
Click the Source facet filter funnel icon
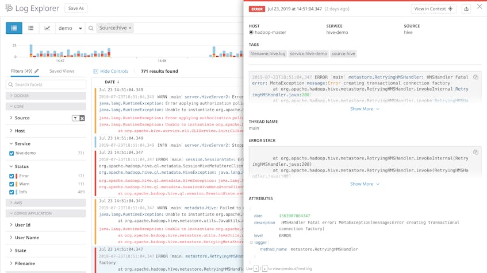[x=75, y=118]
